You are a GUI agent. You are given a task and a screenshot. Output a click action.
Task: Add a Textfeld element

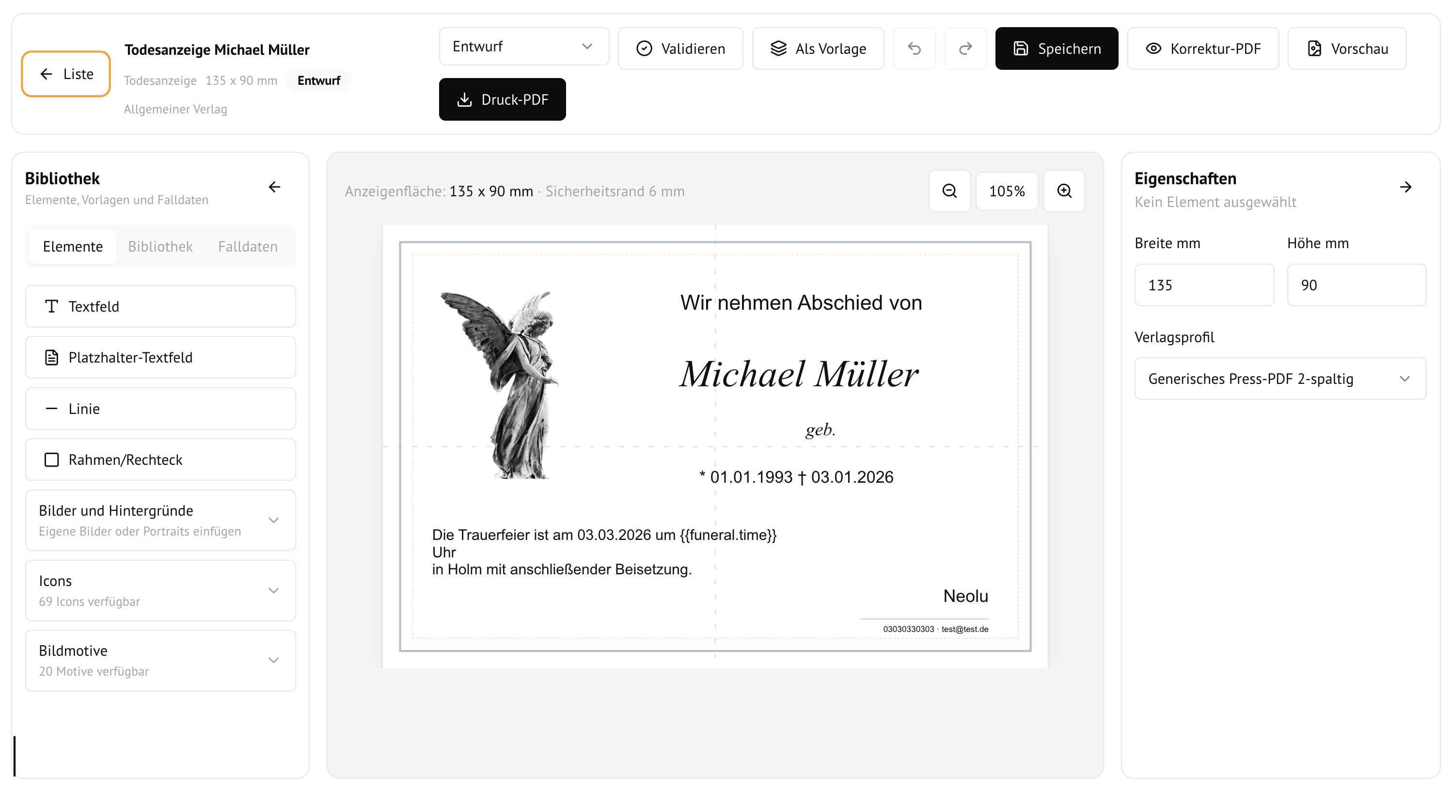160,306
